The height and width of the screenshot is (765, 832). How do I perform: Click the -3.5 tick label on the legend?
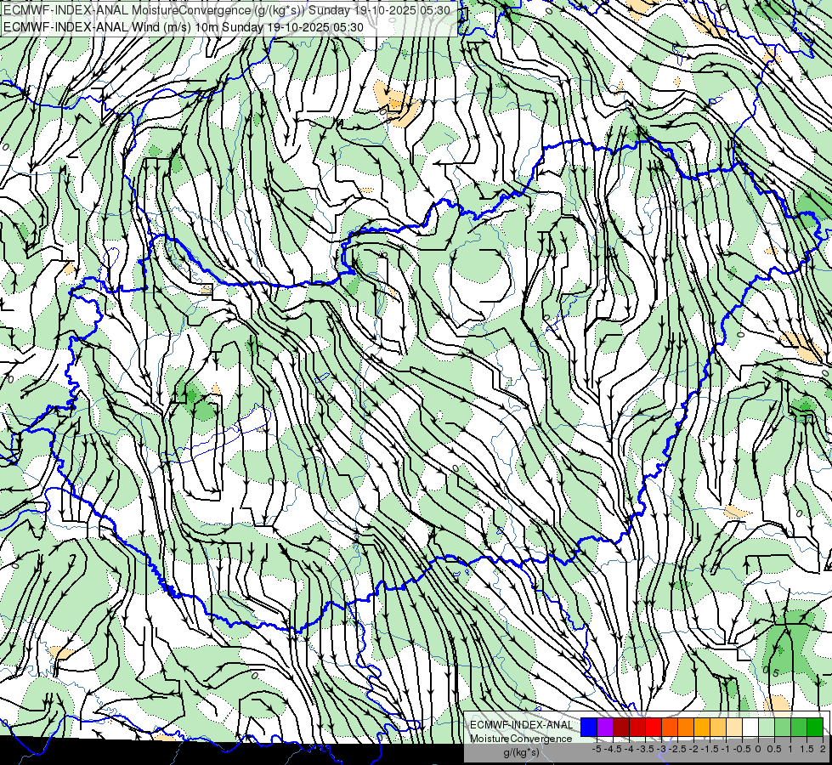click(x=645, y=749)
